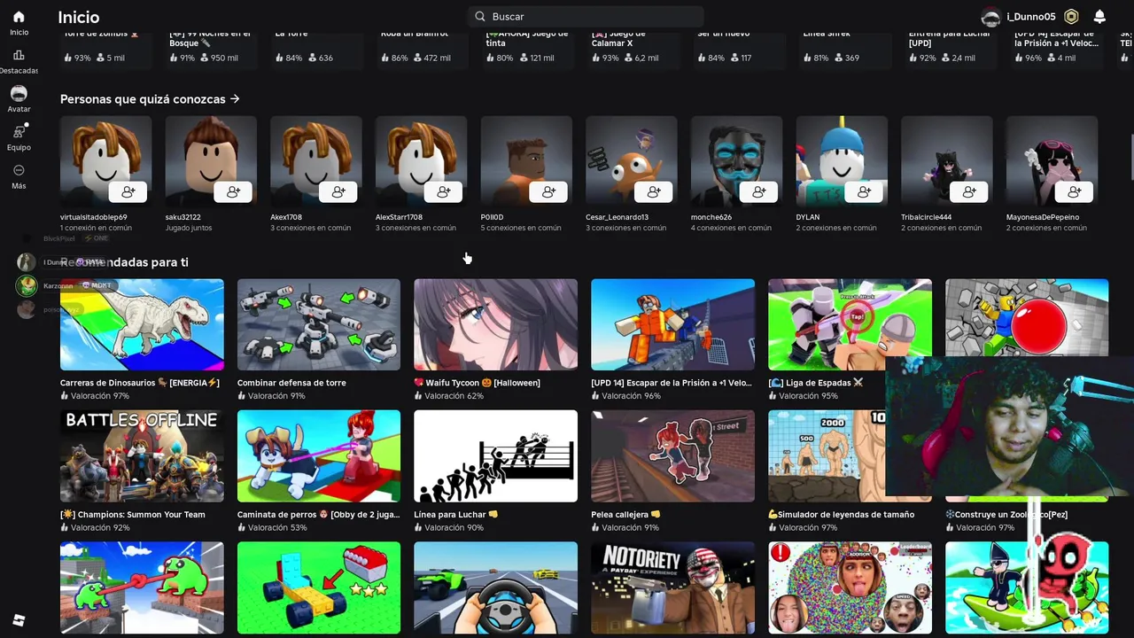This screenshot has height=638, width=1134.
Task: Focus the Buscar search field
Action: pyautogui.click(x=586, y=16)
